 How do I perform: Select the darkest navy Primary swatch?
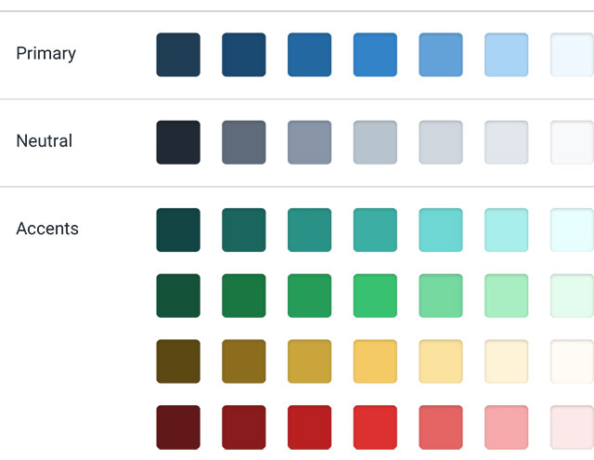[x=178, y=55]
